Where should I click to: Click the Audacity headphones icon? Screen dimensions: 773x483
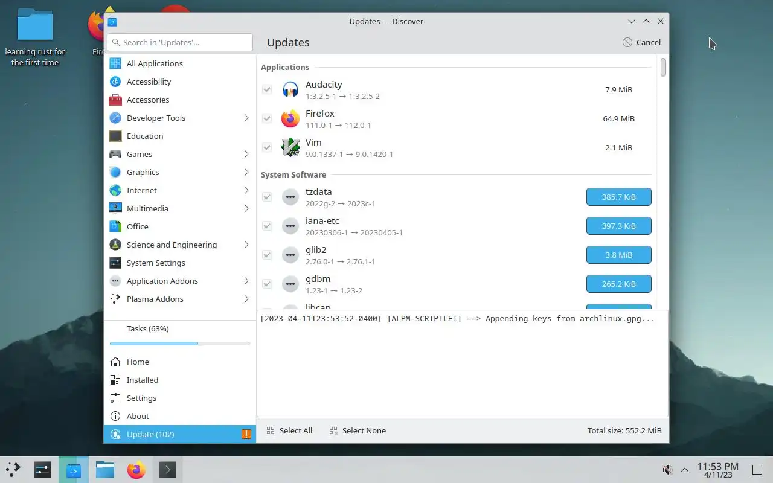tap(290, 90)
